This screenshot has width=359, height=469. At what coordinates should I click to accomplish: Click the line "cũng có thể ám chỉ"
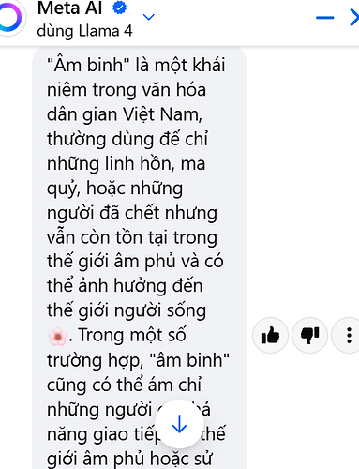pos(125,385)
